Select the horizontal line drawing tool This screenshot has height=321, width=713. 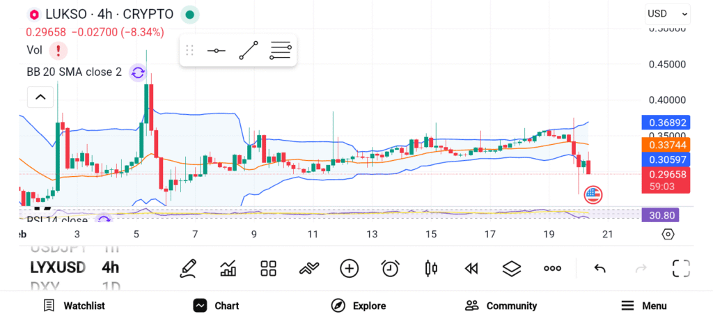coord(216,51)
